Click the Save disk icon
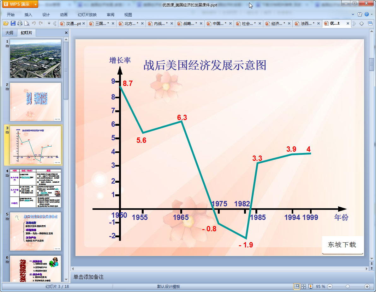The image size is (376, 292). click(13, 23)
